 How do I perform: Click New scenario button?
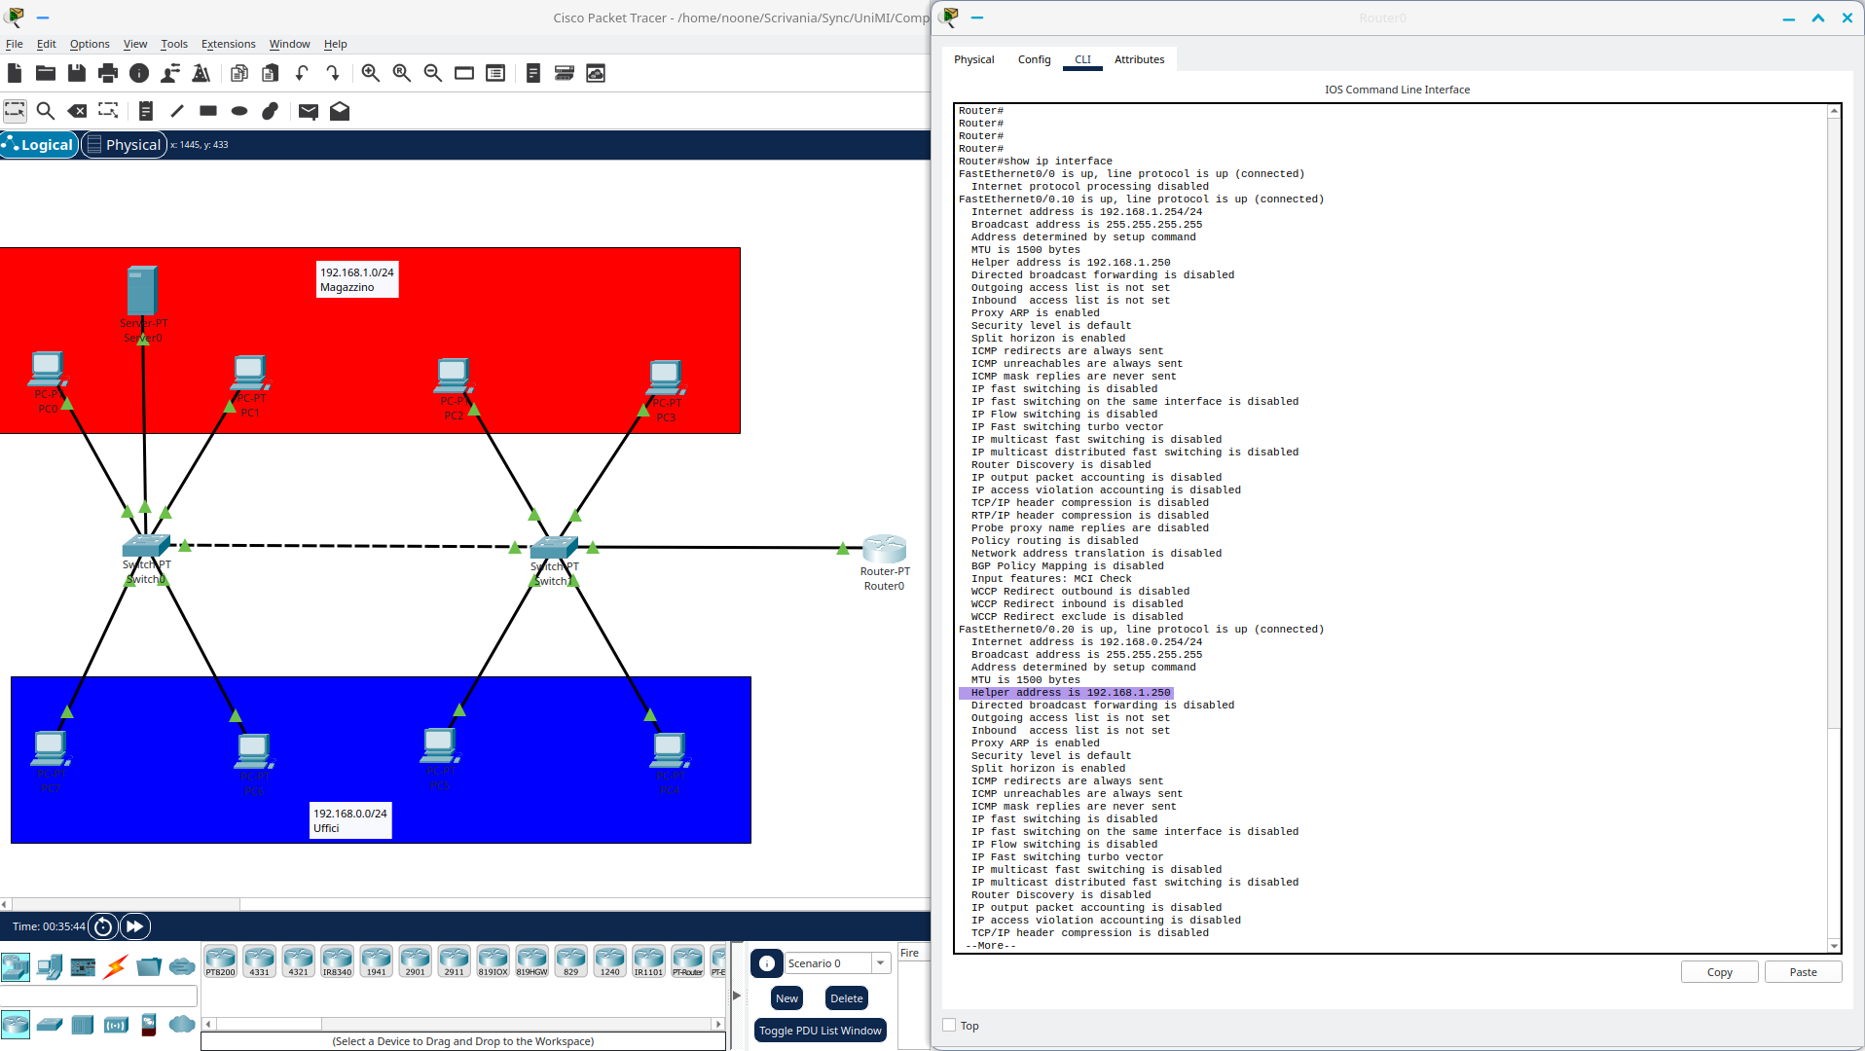pyautogui.click(x=786, y=998)
